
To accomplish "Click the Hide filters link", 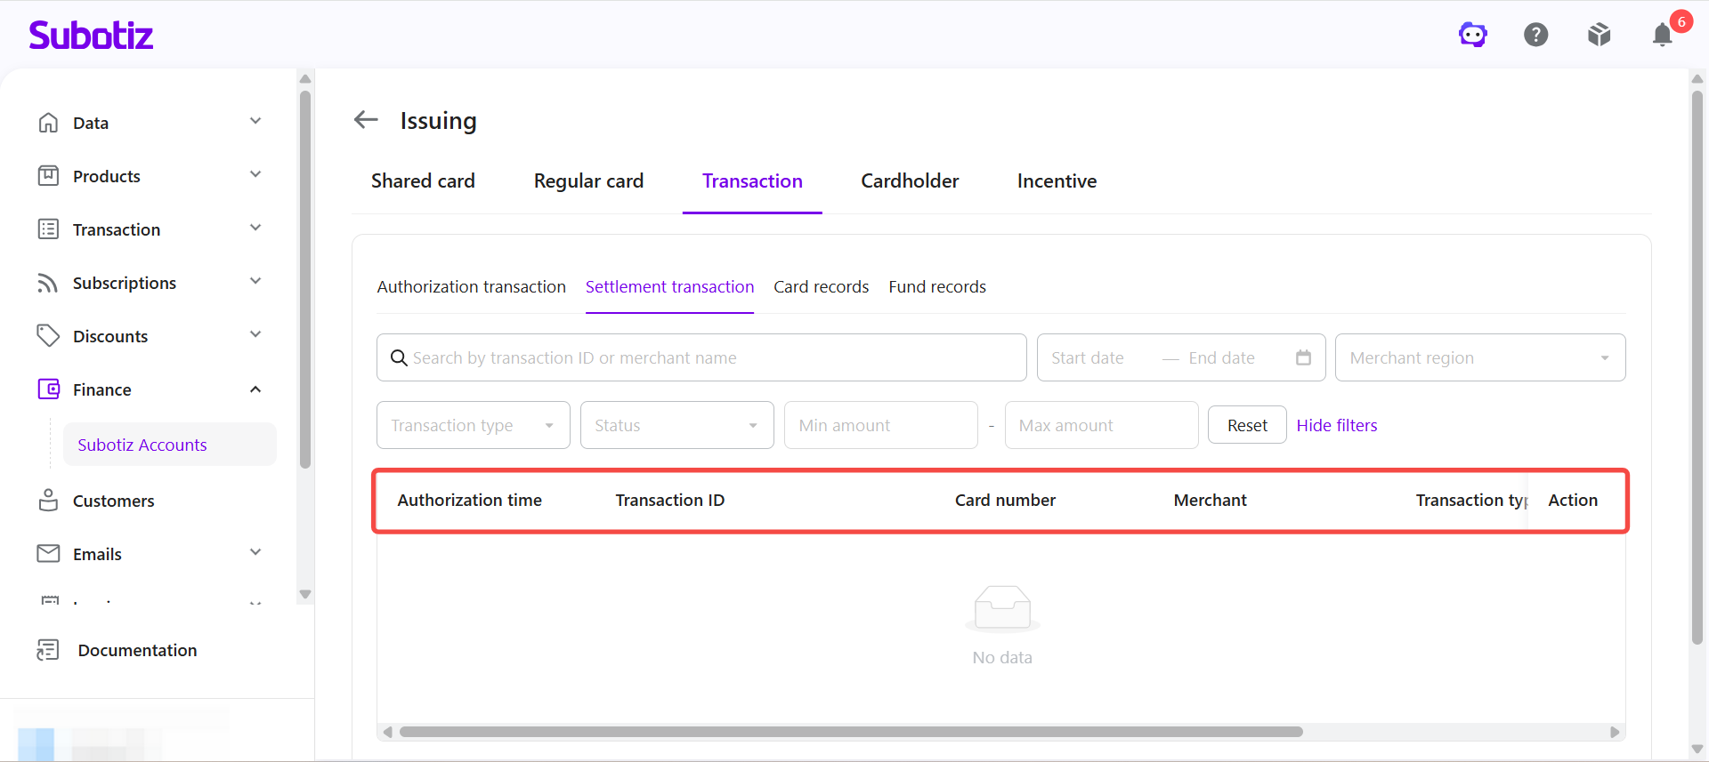I will [1337, 425].
